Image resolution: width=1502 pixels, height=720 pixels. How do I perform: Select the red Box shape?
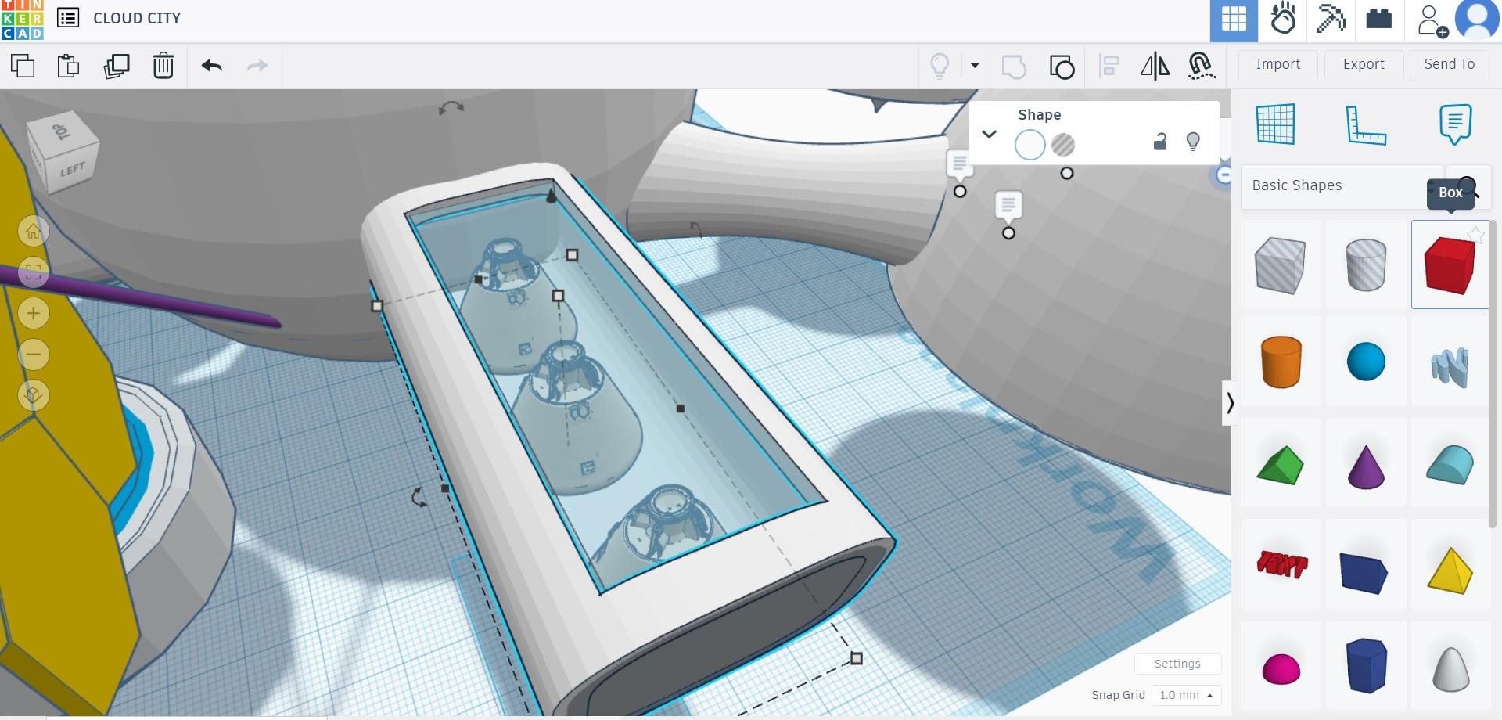(x=1450, y=265)
